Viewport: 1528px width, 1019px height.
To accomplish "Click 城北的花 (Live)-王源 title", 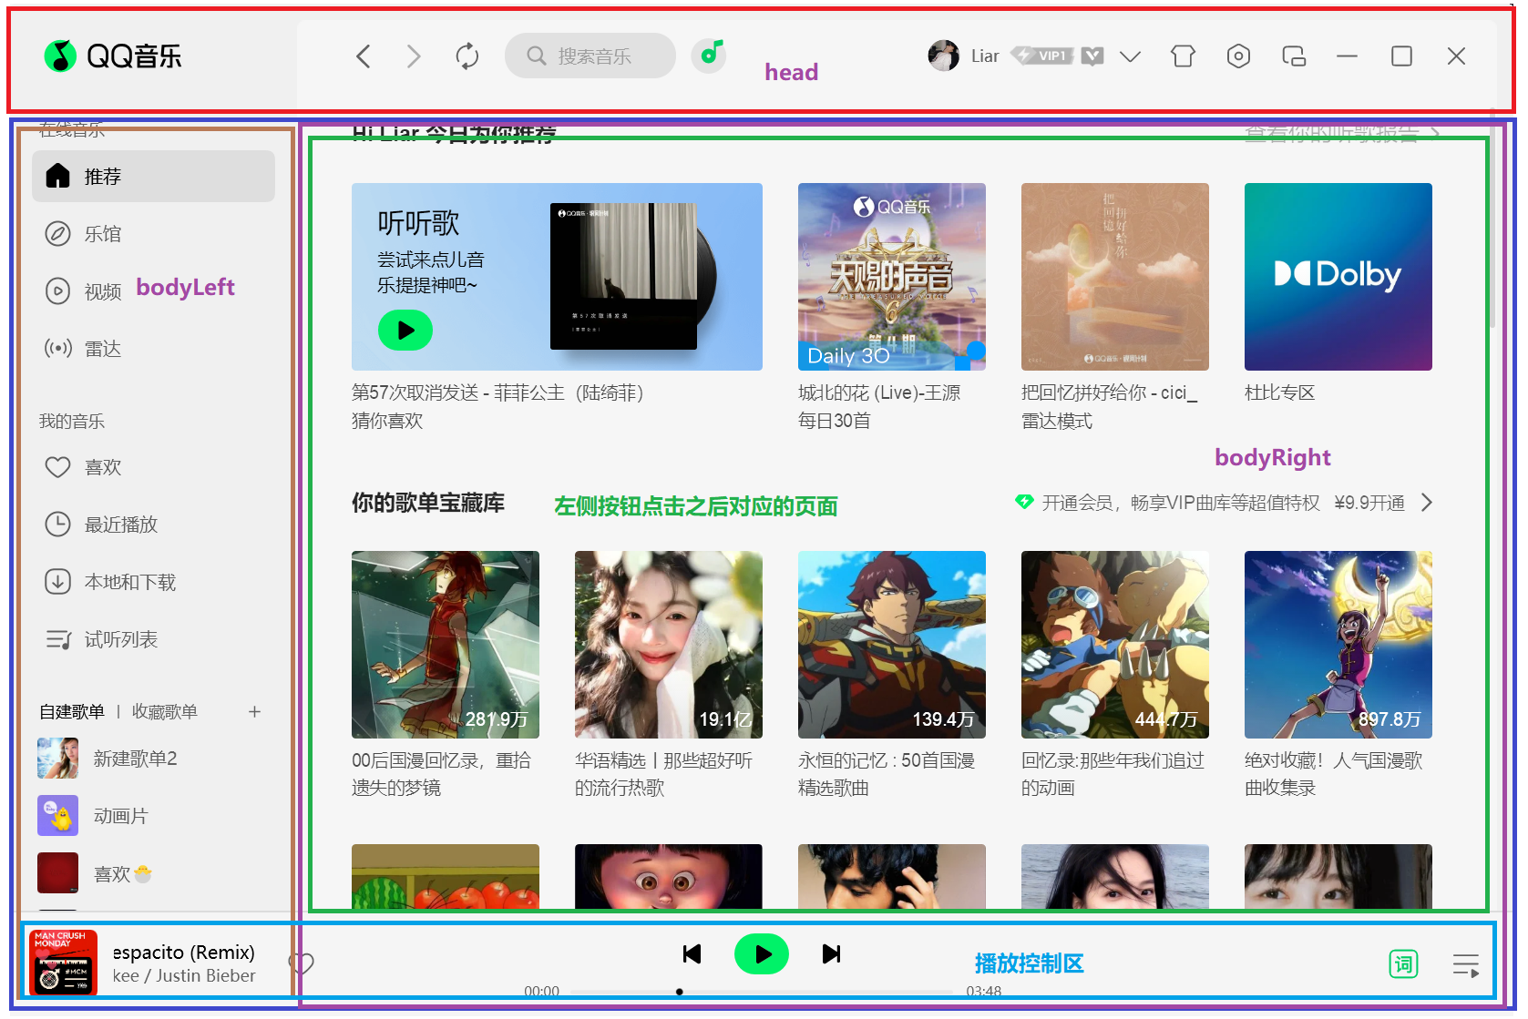I will point(879,392).
